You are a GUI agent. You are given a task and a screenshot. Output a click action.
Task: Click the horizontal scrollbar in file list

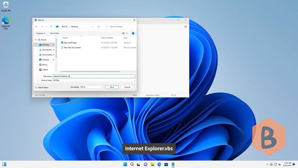(90, 71)
